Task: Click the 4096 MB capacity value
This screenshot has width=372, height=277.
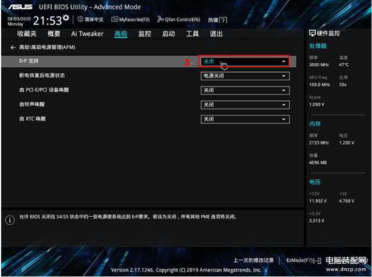Action: pyautogui.click(x=318, y=163)
